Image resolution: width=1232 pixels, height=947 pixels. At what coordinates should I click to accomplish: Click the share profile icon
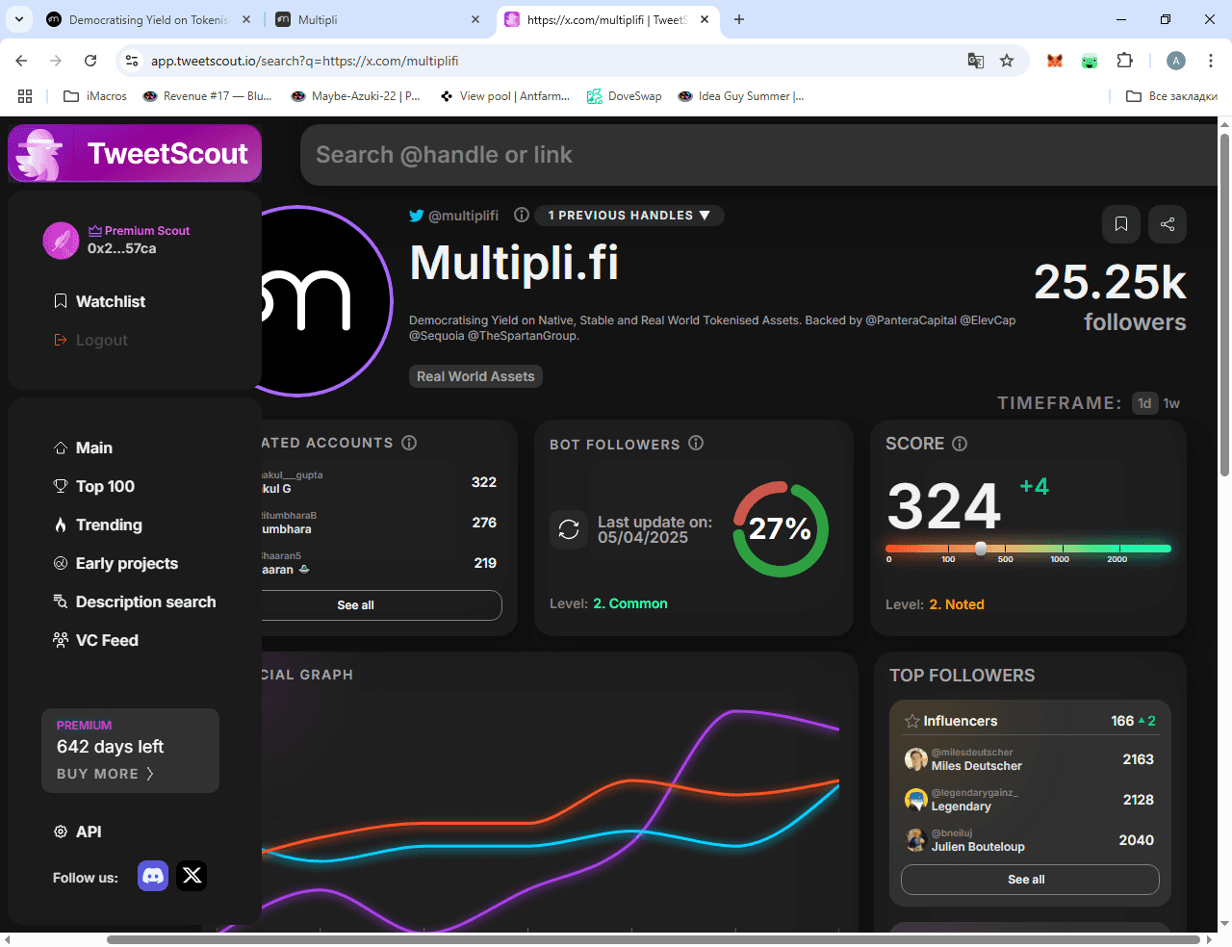pyautogui.click(x=1168, y=224)
